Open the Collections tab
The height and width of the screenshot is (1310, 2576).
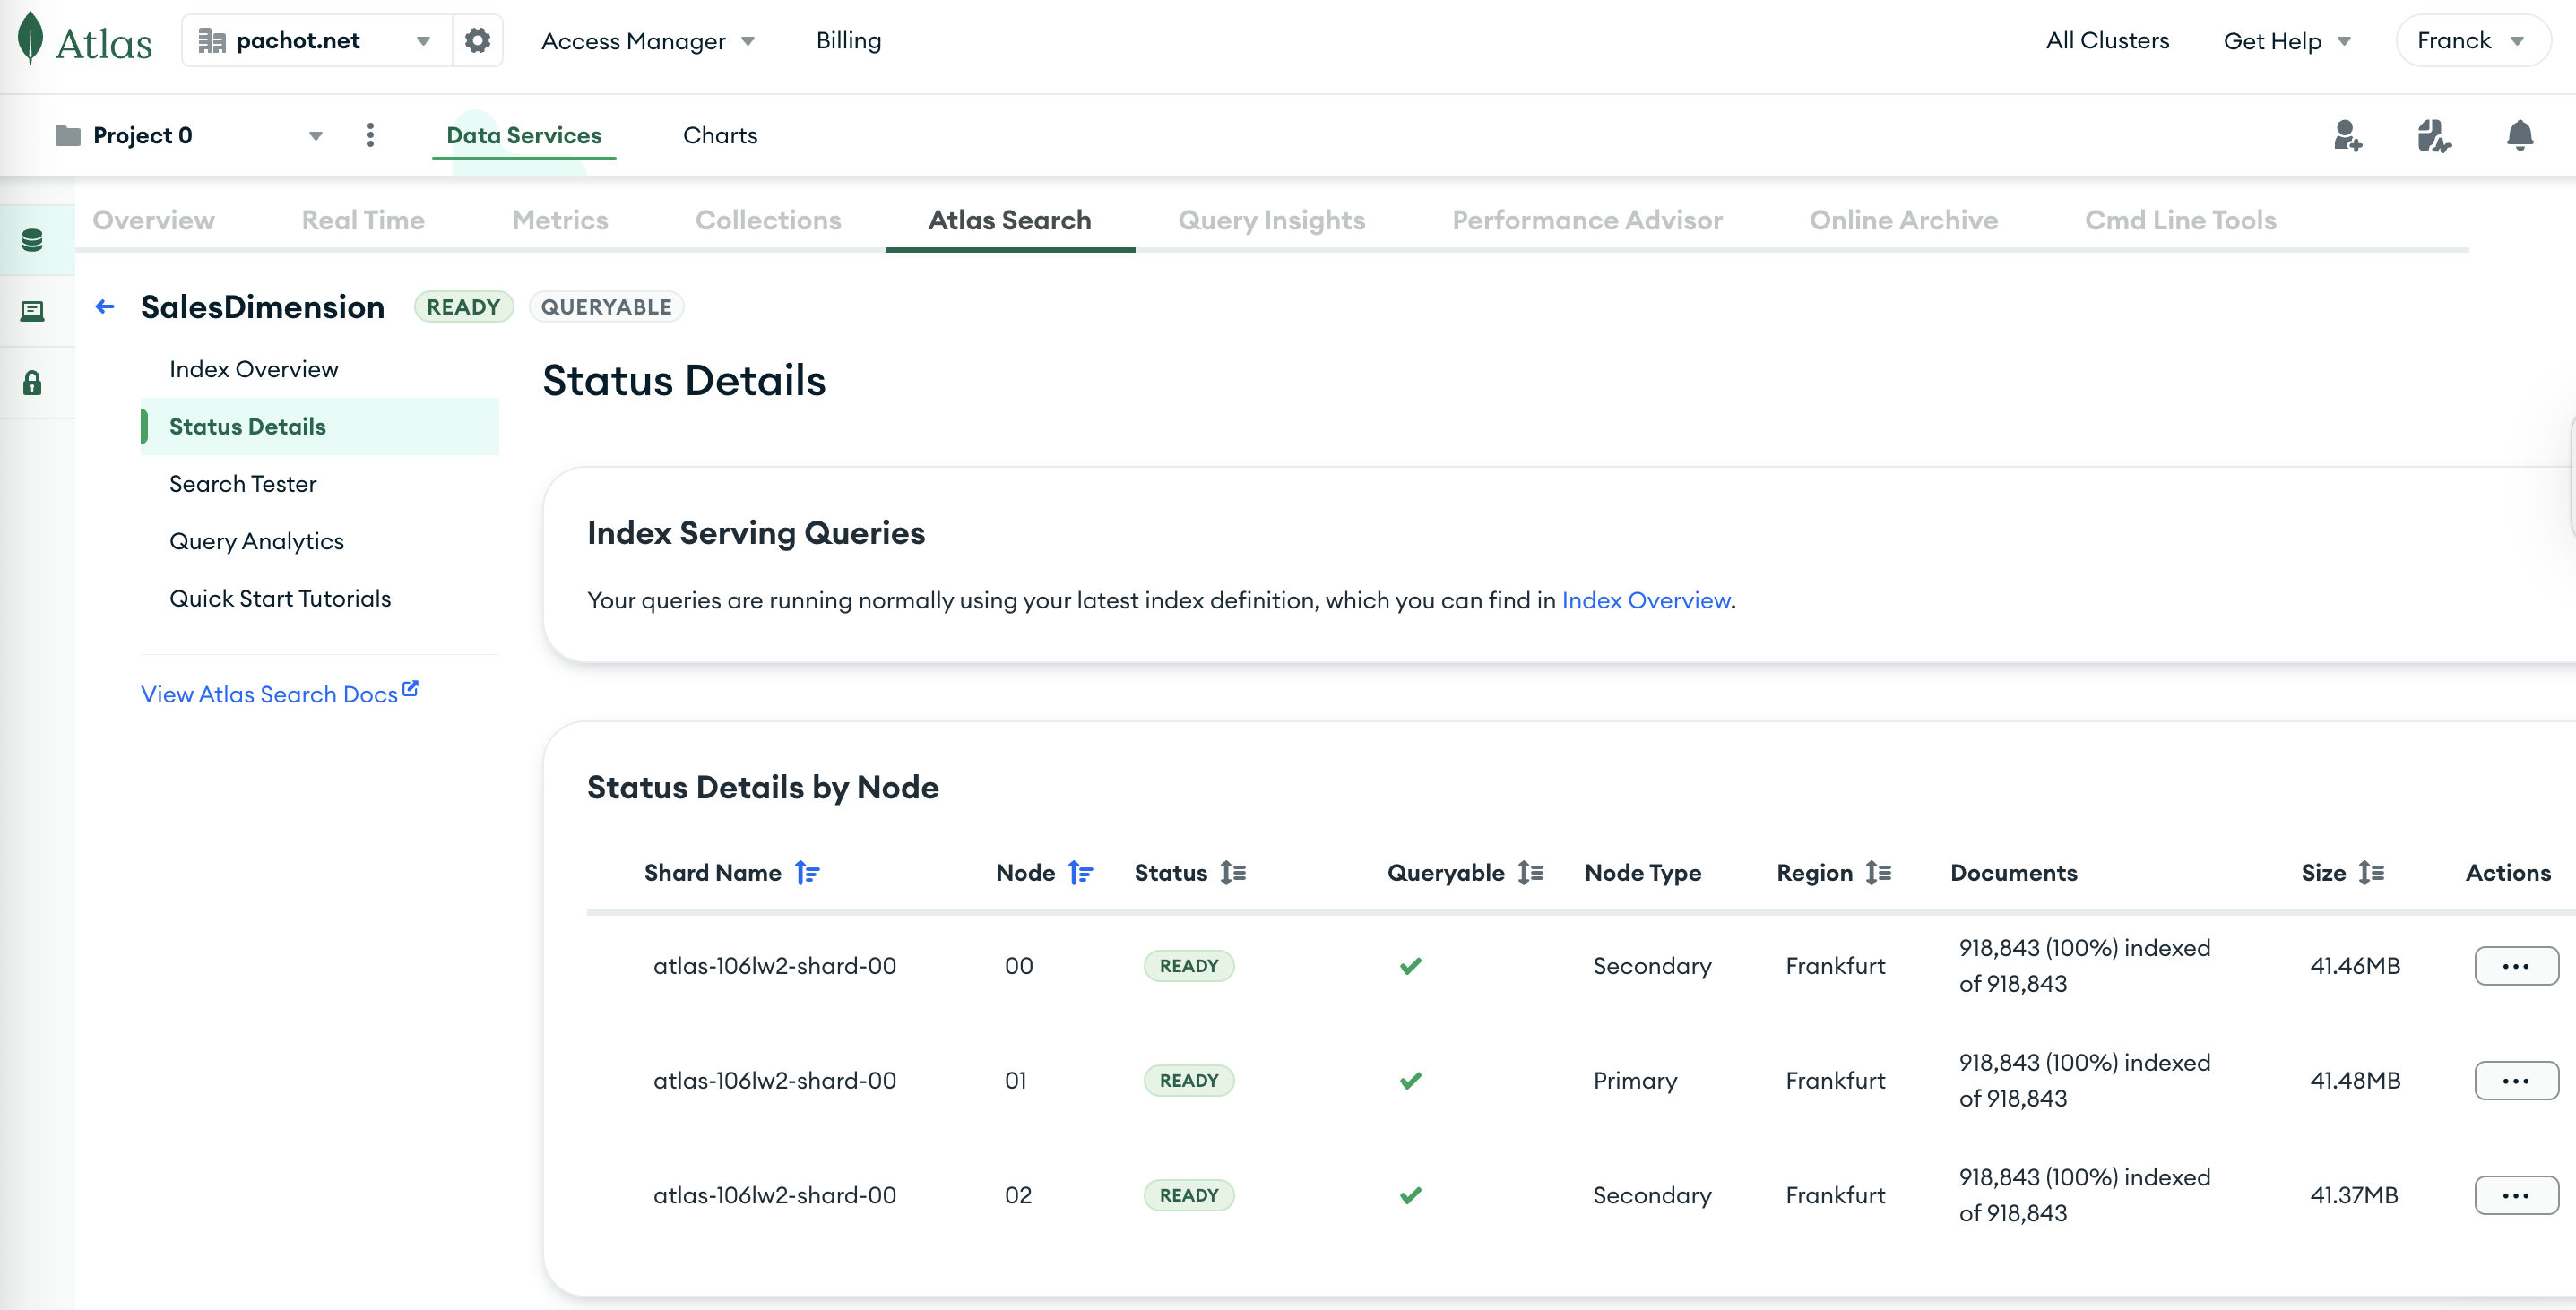coord(768,220)
